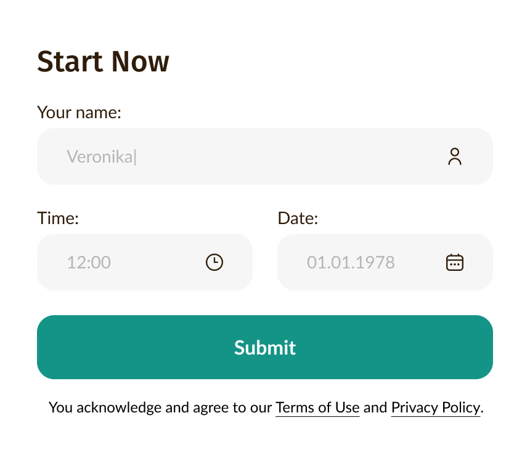Click the green Submit button
The height and width of the screenshot is (458, 530).
(x=264, y=347)
